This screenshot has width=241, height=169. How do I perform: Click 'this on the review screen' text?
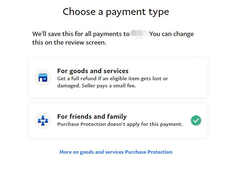[x=69, y=42]
